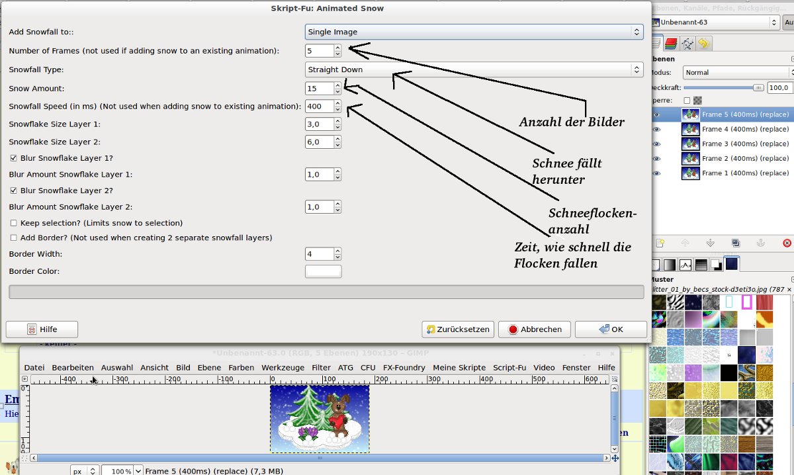This screenshot has width=794, height=475.
Task: Anchor the layer using the anchor icon
Action: click(761, 243)
